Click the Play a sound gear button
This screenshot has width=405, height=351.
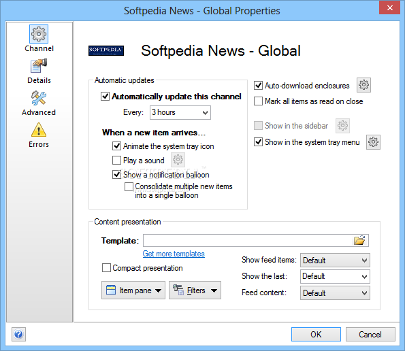coord(178,160)
